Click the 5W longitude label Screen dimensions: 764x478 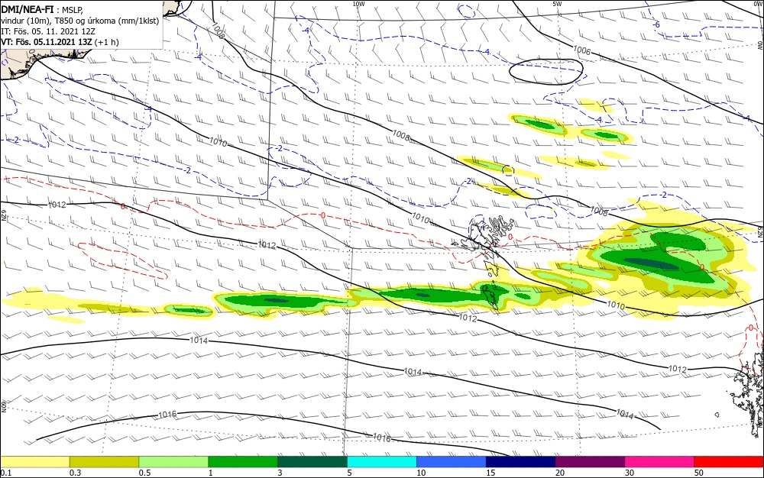pos(557,4)
